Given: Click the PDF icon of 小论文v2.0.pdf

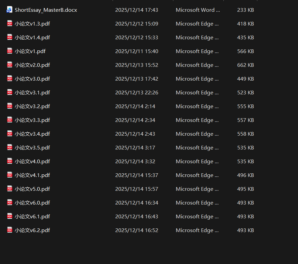Looking at the screenshot, I should (x=10, y=65).
